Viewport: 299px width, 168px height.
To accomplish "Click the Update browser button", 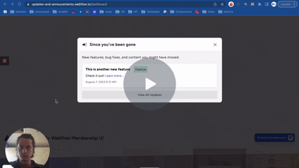I will [286, 4].
